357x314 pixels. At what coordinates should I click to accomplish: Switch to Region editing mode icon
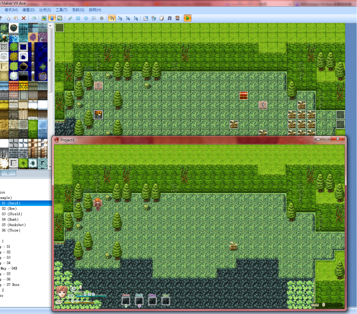[x=60, y=18]
